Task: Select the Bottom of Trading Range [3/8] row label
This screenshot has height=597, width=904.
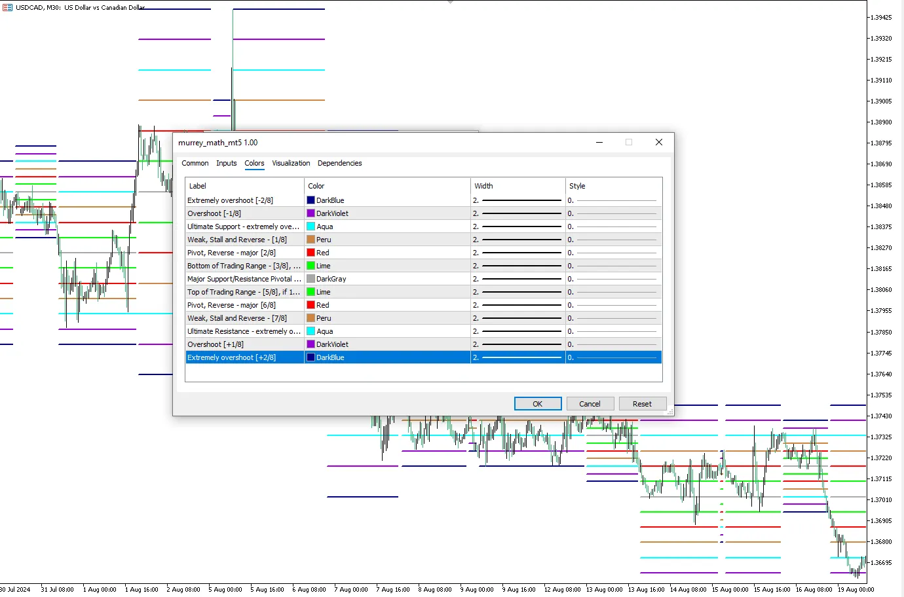Action: coord(244,266)
